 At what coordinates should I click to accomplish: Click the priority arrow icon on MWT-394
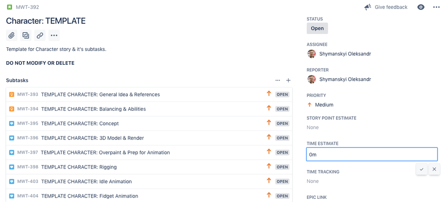click(x=269, y=109)
